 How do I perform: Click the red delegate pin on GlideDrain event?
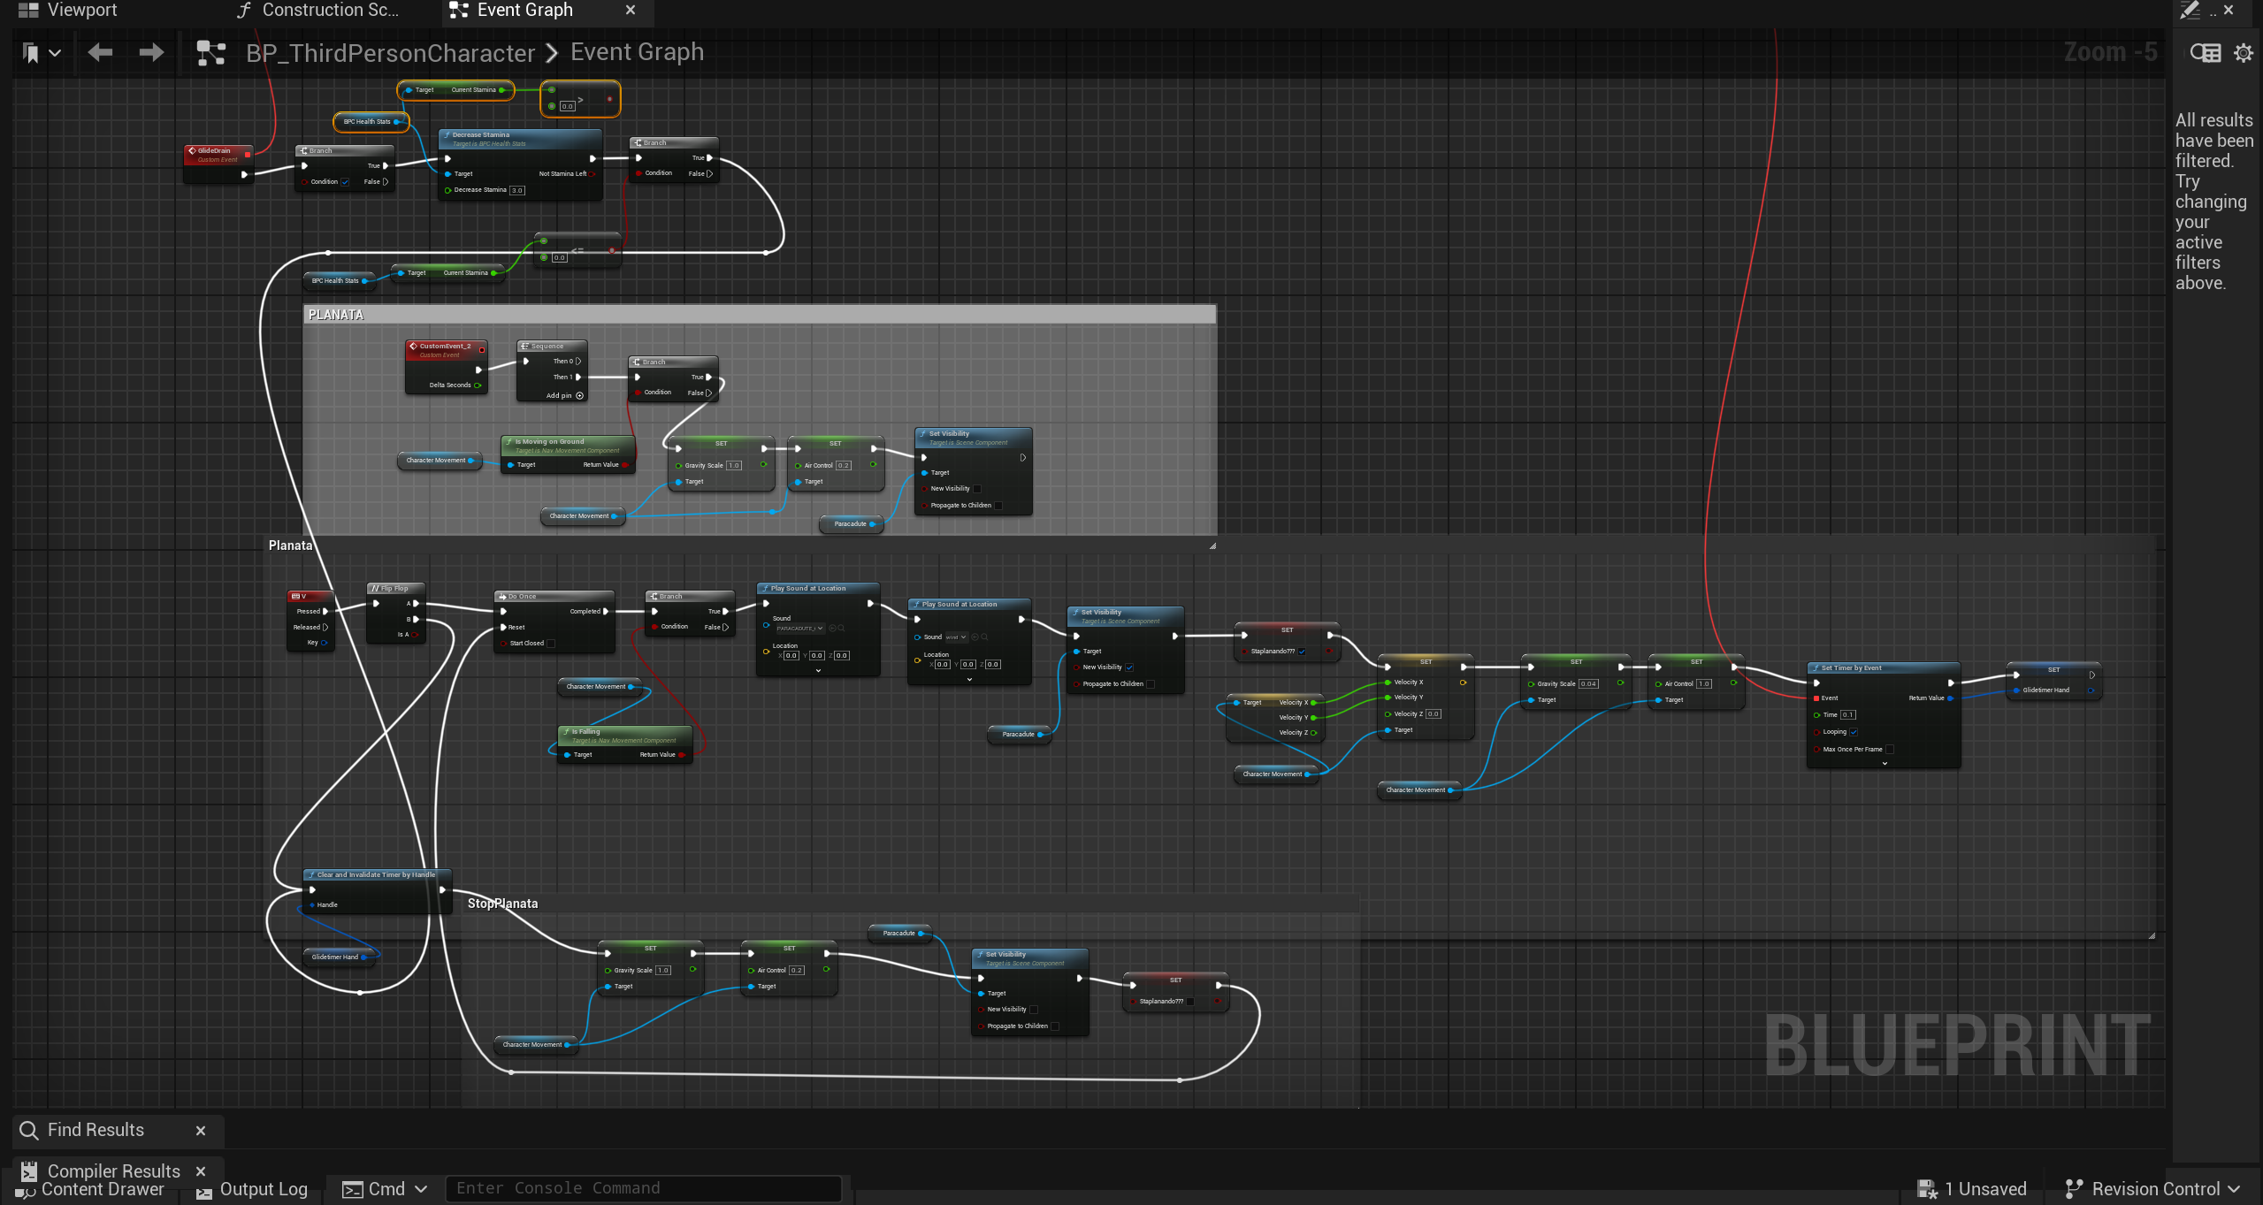coord(248,155)
